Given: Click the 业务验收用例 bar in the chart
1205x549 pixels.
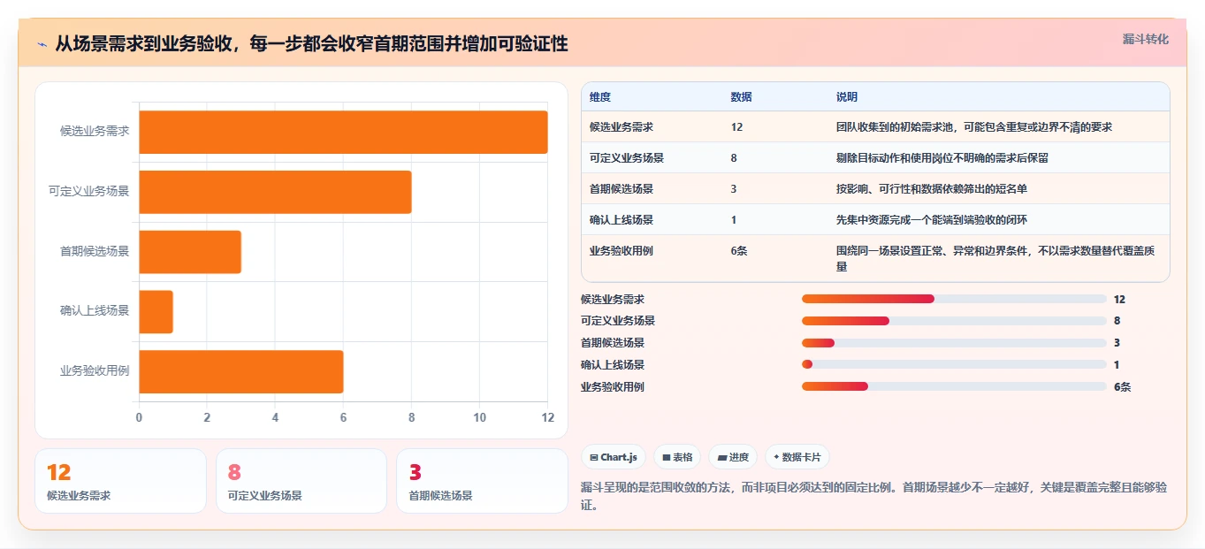Looking at the screenshot, I should (240, 371).
